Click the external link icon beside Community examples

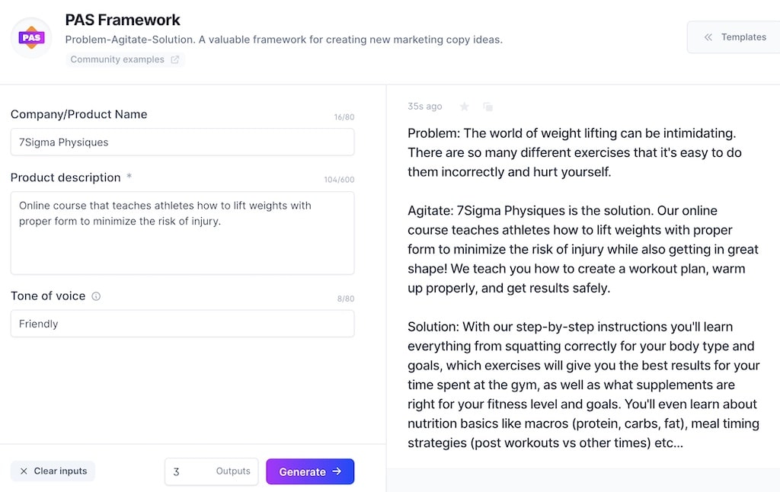[175, 59]
